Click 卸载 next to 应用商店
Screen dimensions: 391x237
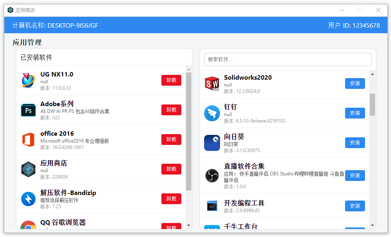pos(171,169)
